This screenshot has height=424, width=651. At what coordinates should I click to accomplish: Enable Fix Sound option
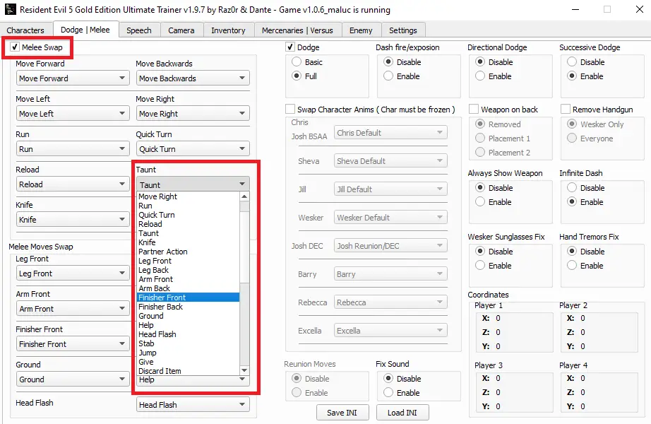pos(388,393)
